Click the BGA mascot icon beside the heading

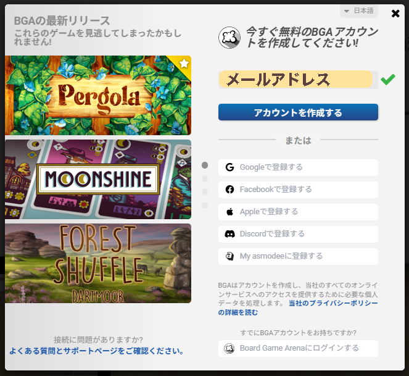(x=229, y=38)
